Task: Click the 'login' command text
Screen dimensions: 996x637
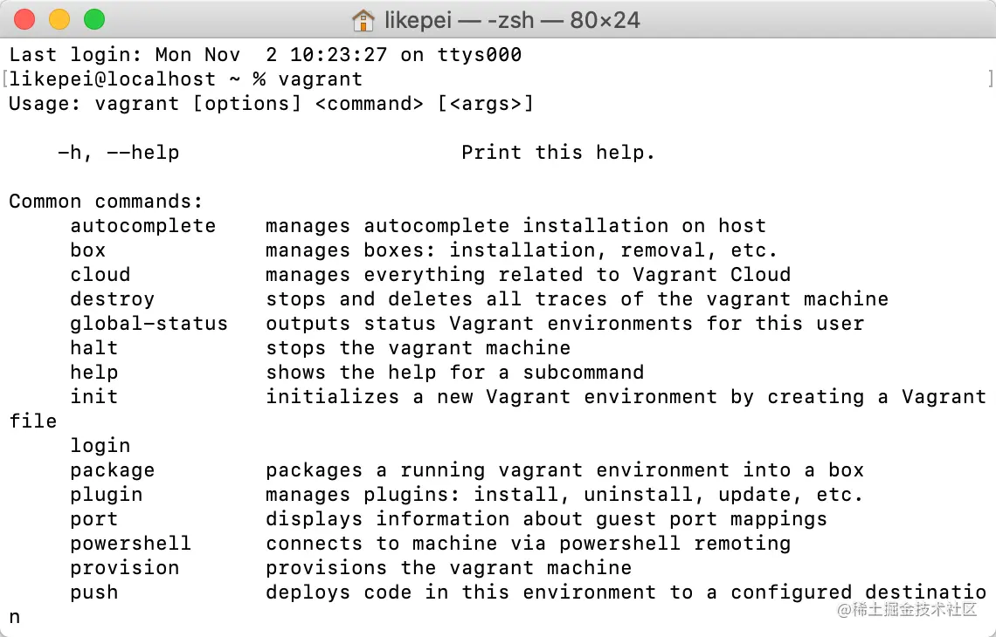Action: click(x=100, y=446)
